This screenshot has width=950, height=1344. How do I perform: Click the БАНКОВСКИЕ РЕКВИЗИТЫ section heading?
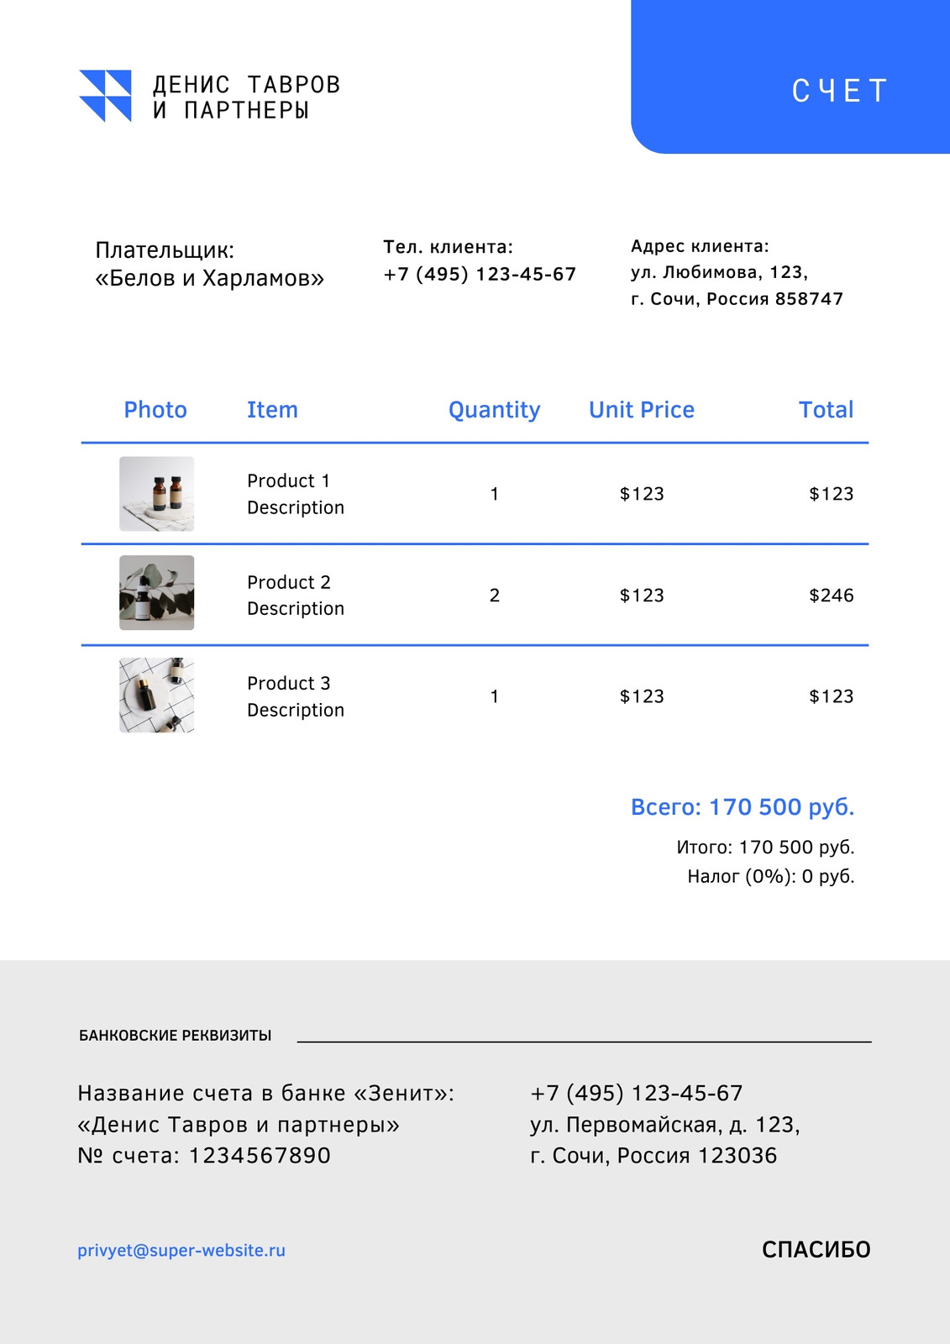(x=175, y=1036)
